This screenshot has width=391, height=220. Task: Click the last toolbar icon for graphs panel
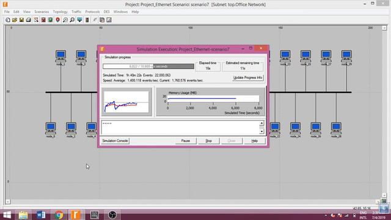pos(109,20)
